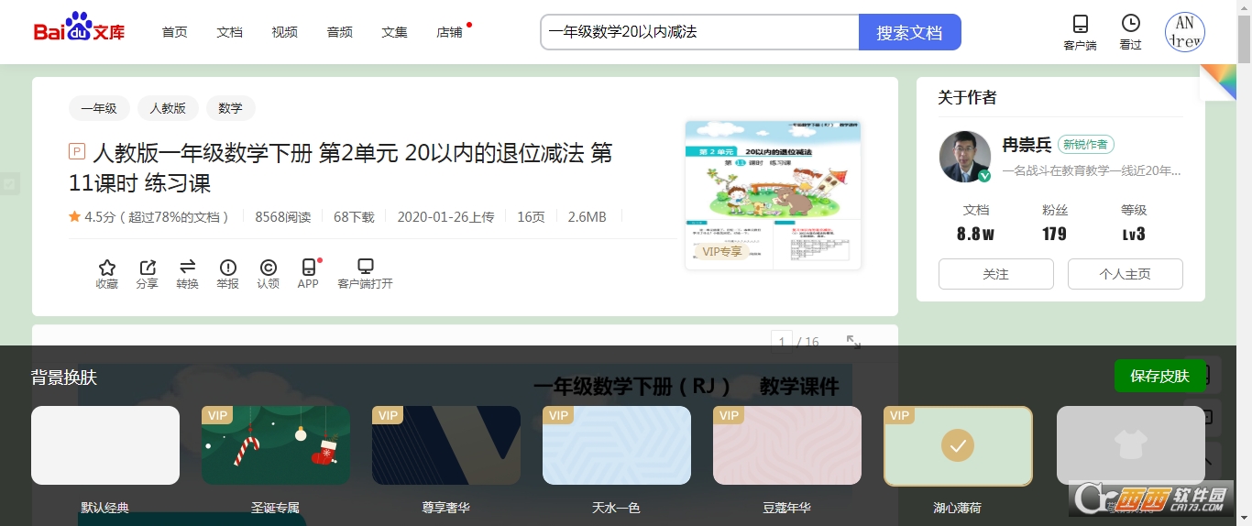The image size is (1252, 526).
Task: Click the search field with 一年级数学20以内减法
Action: [700, 32]
